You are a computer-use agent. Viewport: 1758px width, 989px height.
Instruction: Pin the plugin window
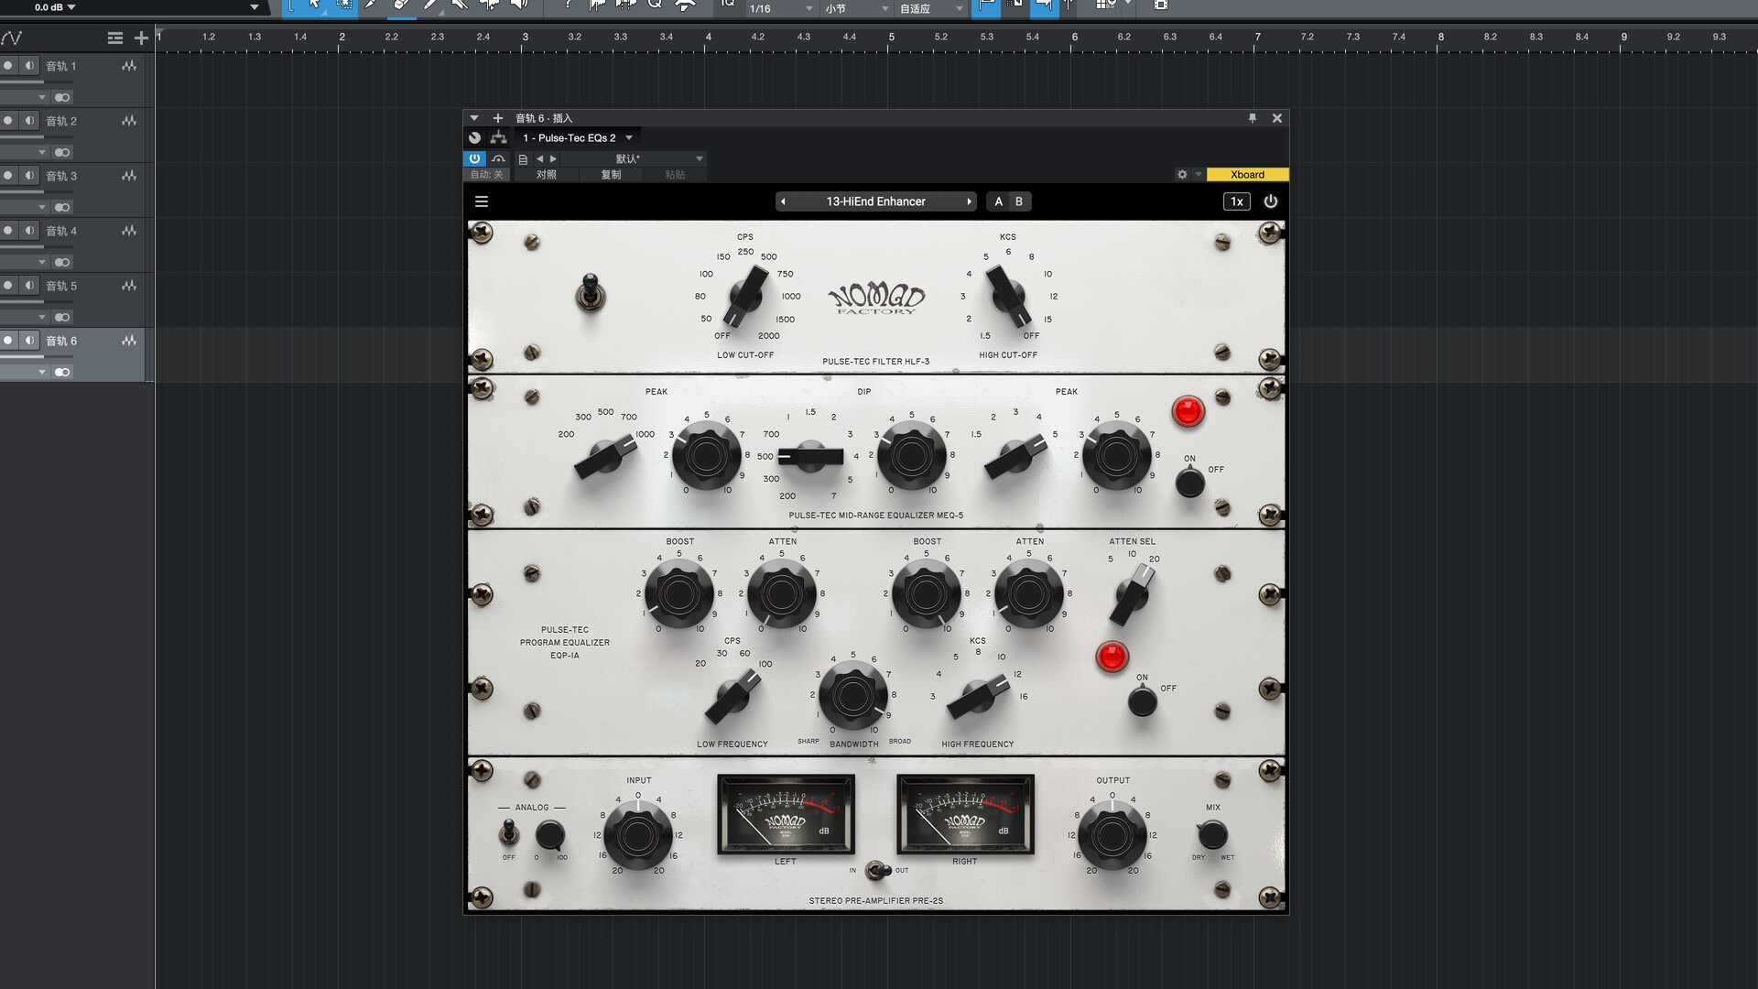(1252, 118)
